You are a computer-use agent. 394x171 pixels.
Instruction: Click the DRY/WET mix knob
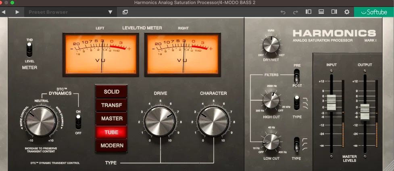(271, 44)
